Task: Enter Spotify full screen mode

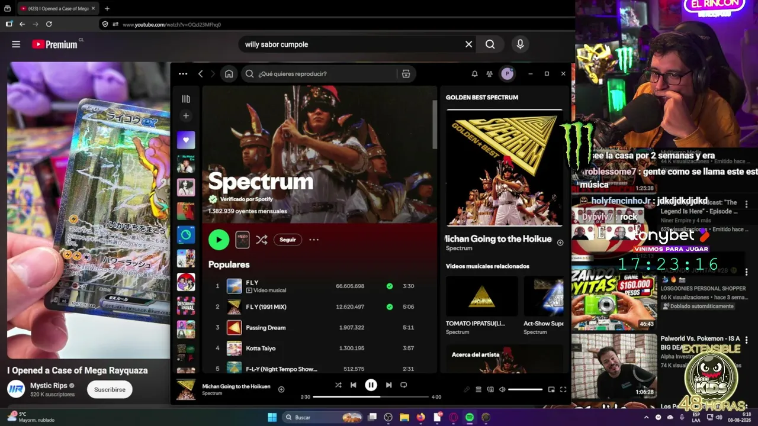Action: point(563,389)
